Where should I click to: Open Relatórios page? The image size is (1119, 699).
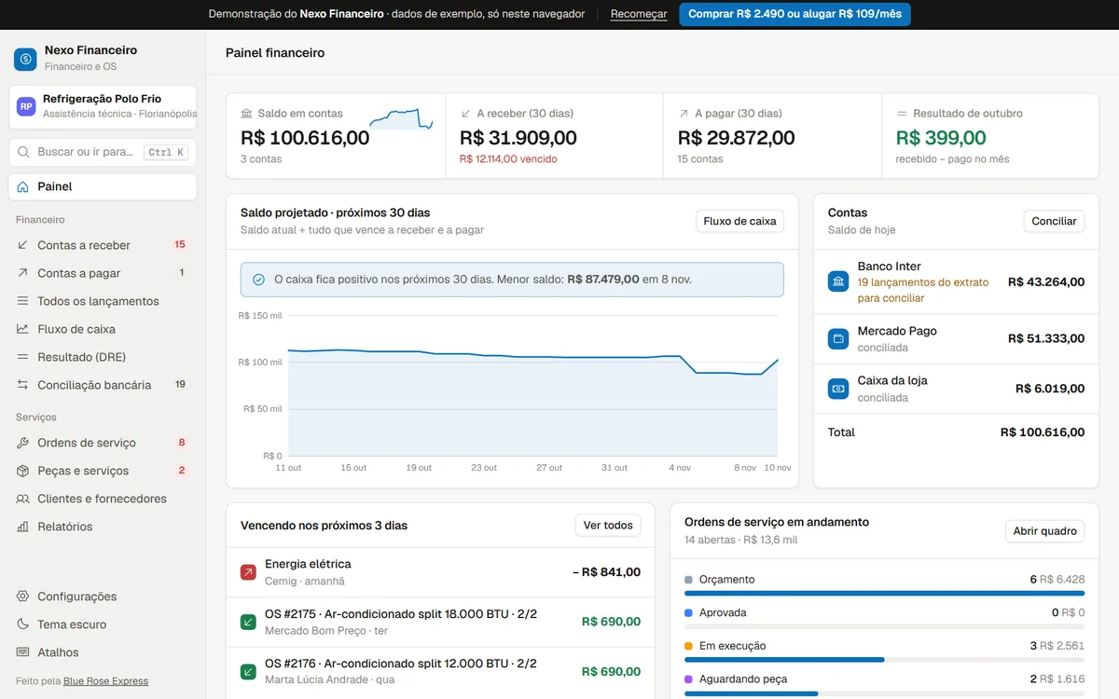click(x=103, y=527)
